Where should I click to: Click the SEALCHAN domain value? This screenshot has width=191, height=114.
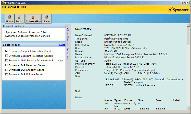click(110, 51)
